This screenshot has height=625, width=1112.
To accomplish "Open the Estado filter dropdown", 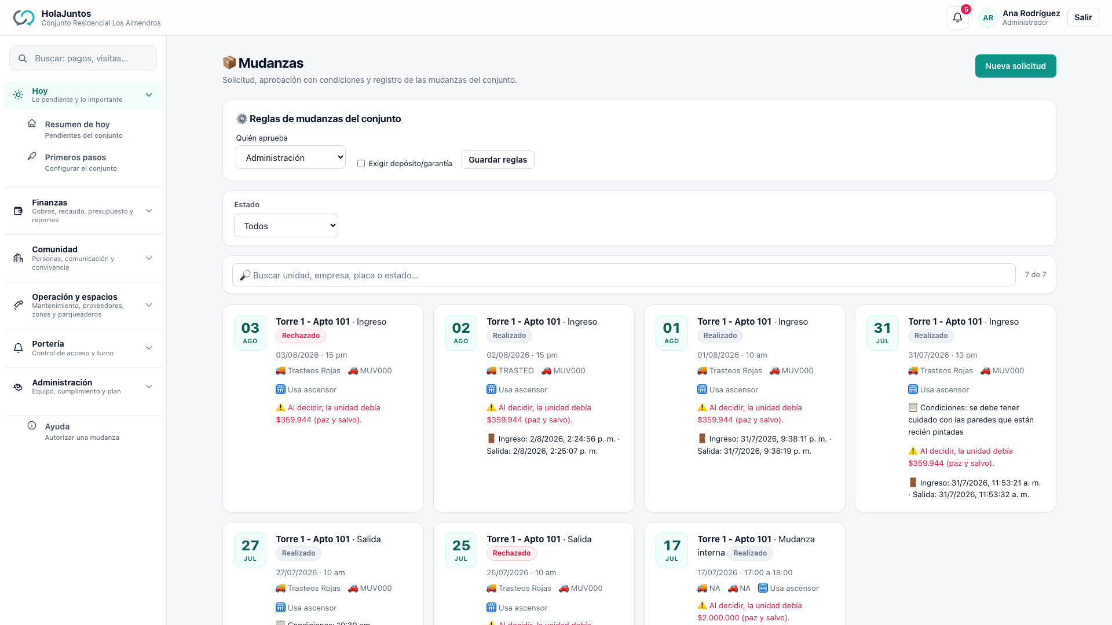I will 286,226.
